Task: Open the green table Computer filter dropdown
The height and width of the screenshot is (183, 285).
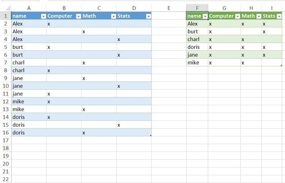Action: [237, 16]
